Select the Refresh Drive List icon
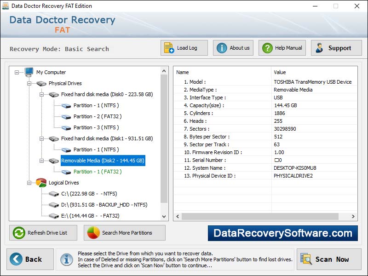 18,233
